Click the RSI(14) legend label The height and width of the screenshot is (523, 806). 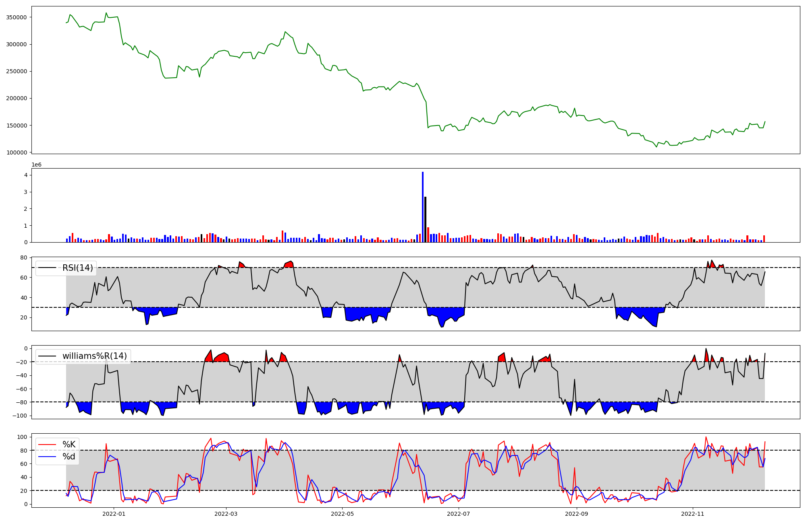[77, 268]
